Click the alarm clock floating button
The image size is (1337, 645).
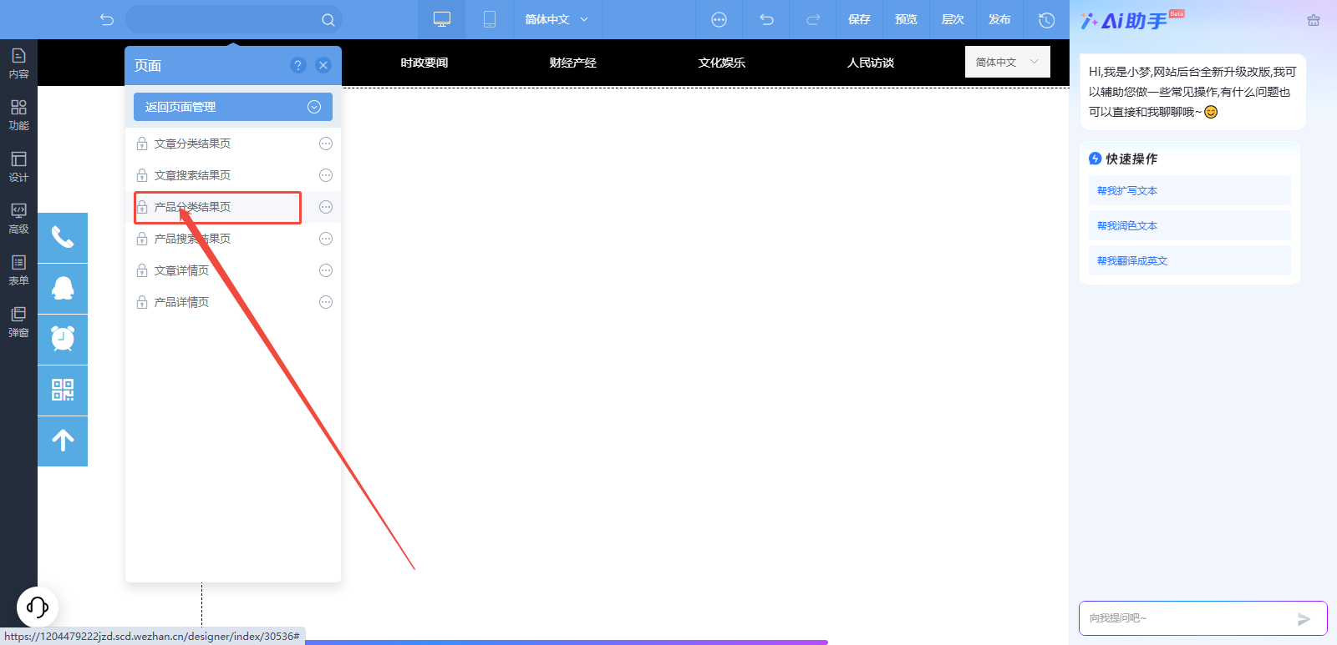[63, 340]
